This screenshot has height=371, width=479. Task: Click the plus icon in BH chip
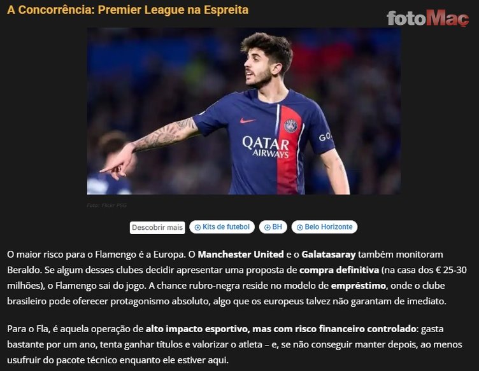point(268,227)
